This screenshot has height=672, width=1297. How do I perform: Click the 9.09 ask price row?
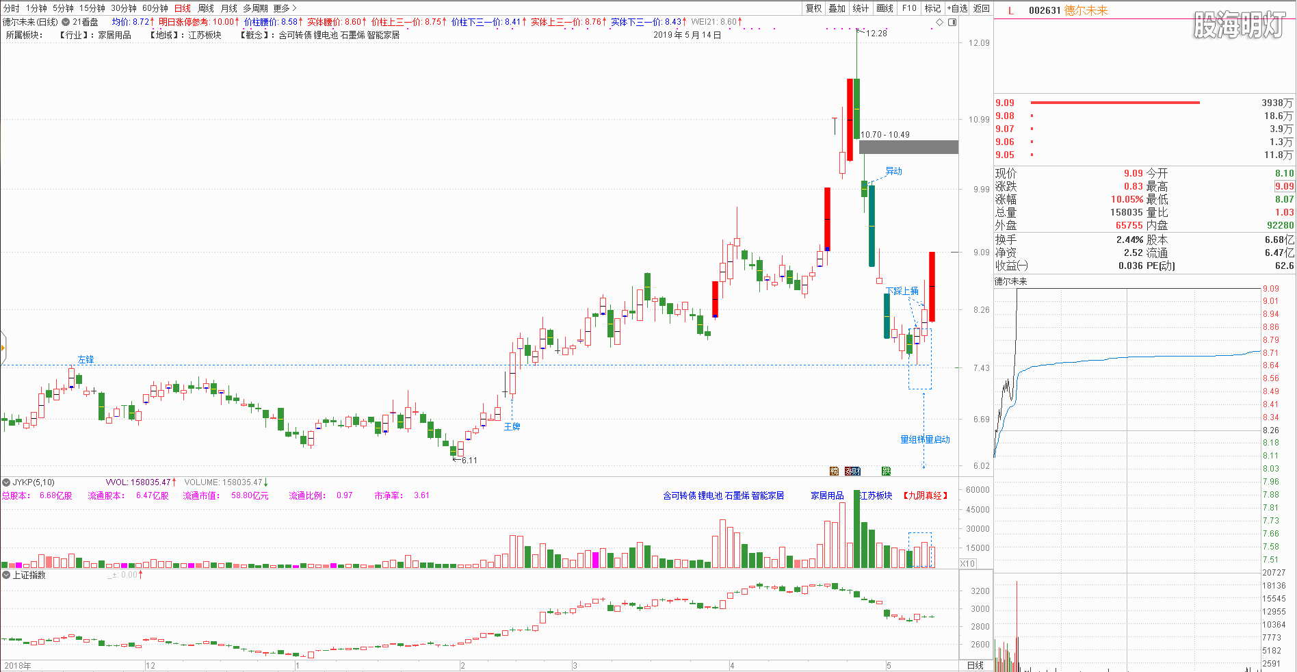1144,103
